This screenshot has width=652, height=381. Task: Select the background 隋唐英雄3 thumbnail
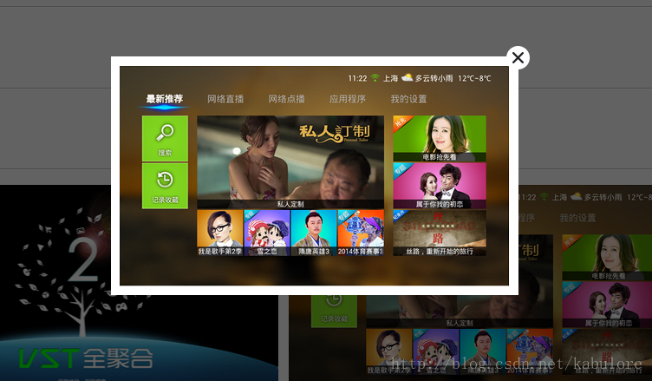coord(483,351)
